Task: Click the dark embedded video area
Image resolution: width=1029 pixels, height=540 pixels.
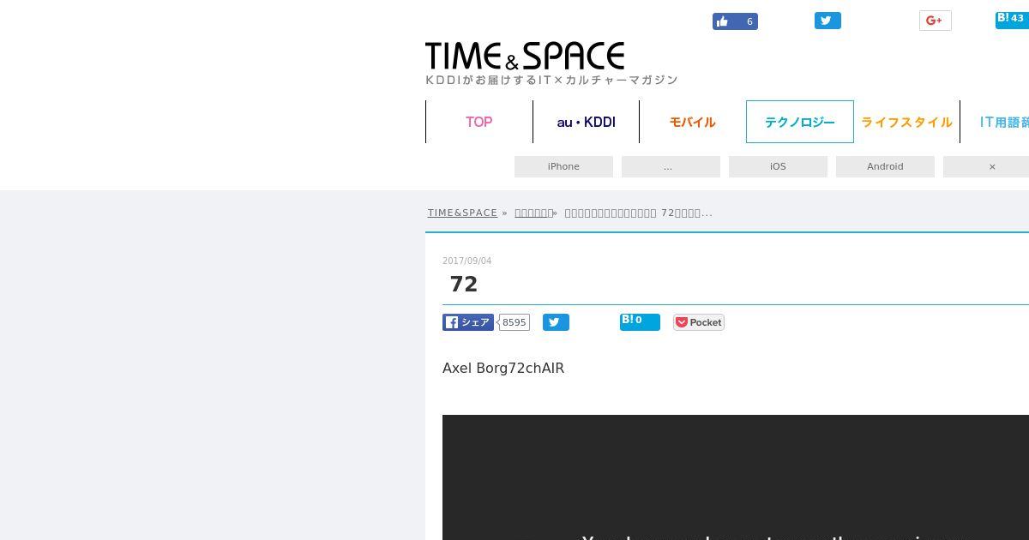Action: 736,477
